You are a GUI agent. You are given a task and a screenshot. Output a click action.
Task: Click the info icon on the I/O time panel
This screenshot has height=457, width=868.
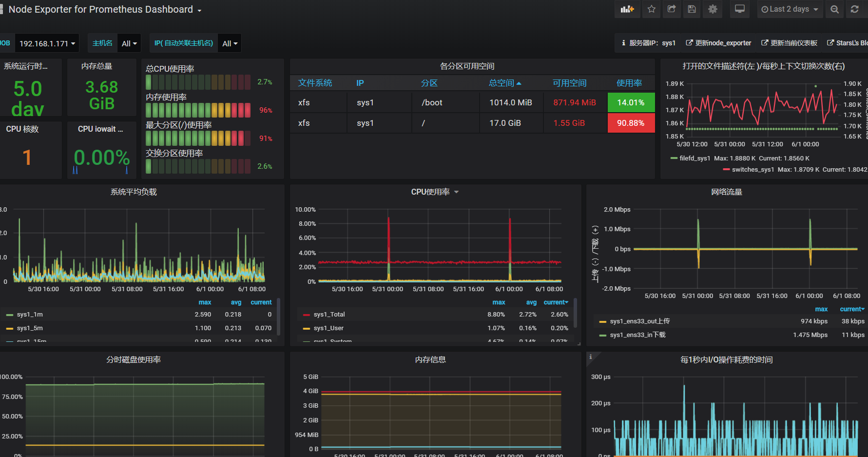coord(591,357)
